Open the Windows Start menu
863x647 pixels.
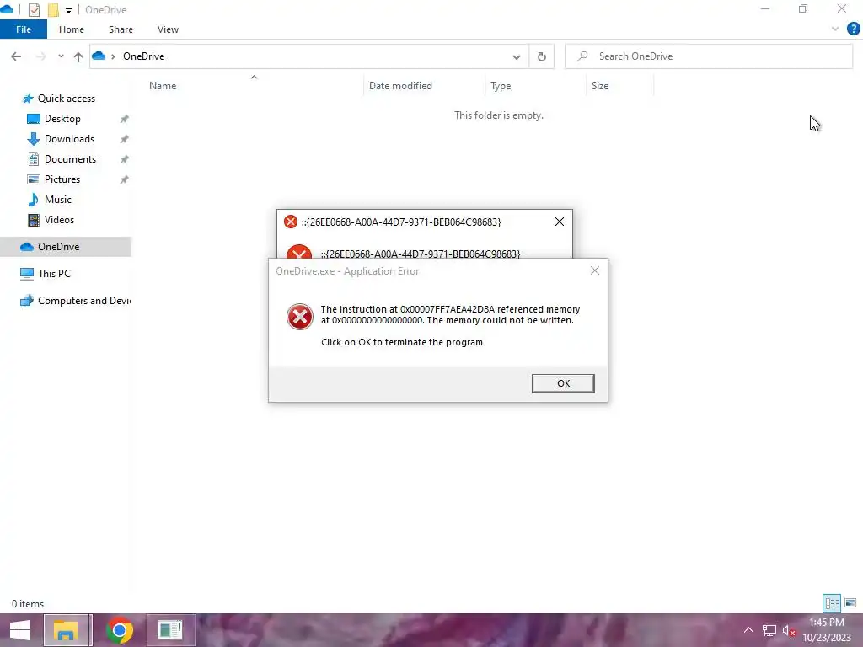pos(20,630)
